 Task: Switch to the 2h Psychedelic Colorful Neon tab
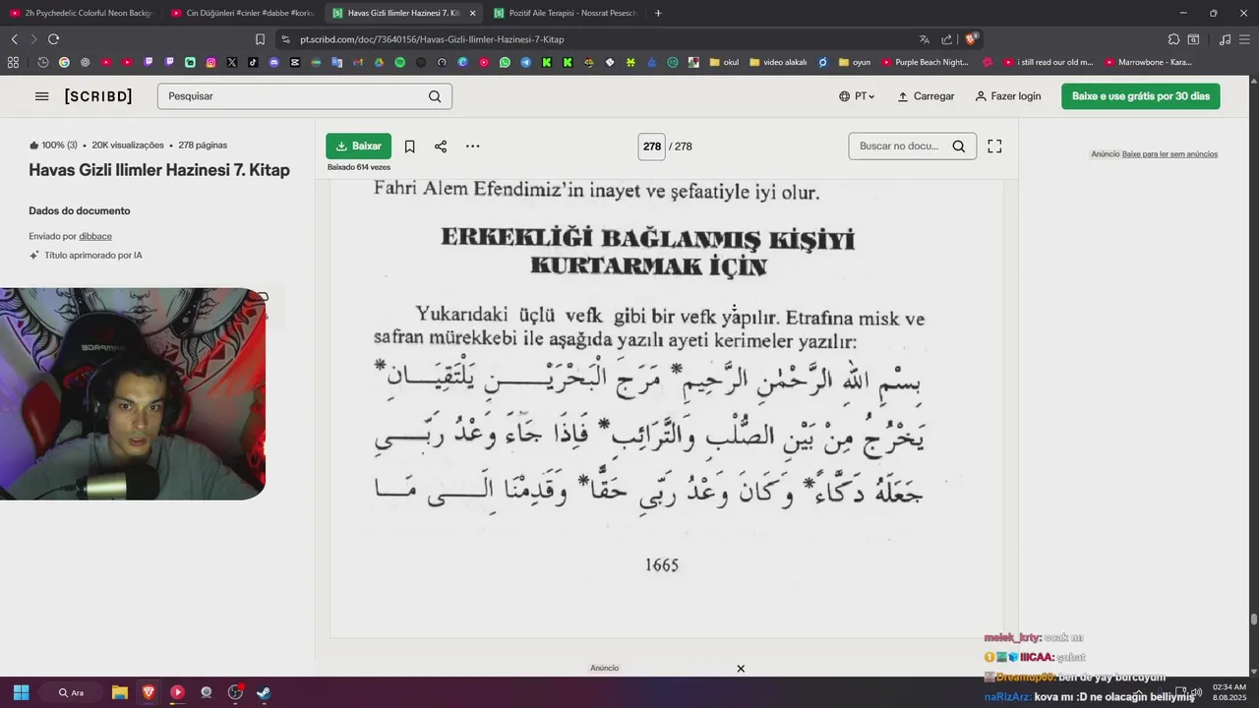point(82,13)
